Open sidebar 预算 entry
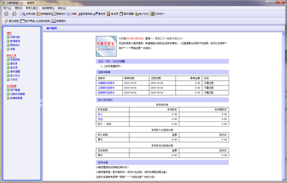The width and height of the screenshot is (287, 183). [x=11, y=49]
